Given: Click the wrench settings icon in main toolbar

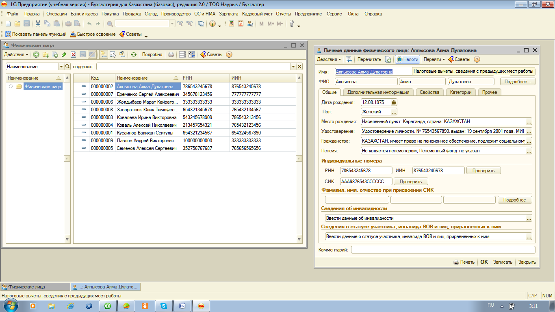Looking at the screenshot, I should 292,24.
